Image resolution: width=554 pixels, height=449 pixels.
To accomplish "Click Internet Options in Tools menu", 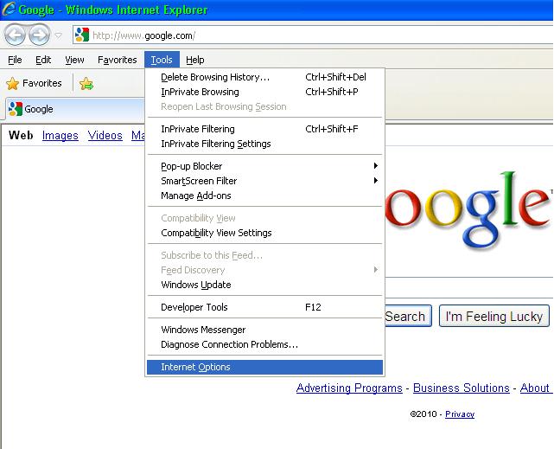I will tap(264, 367).
